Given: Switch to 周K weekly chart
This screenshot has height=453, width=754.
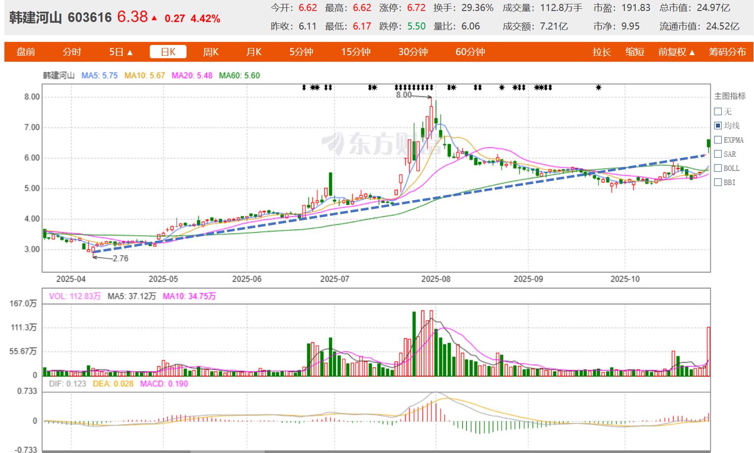Looking at the screenshot, I should click(x=211, y=52).
